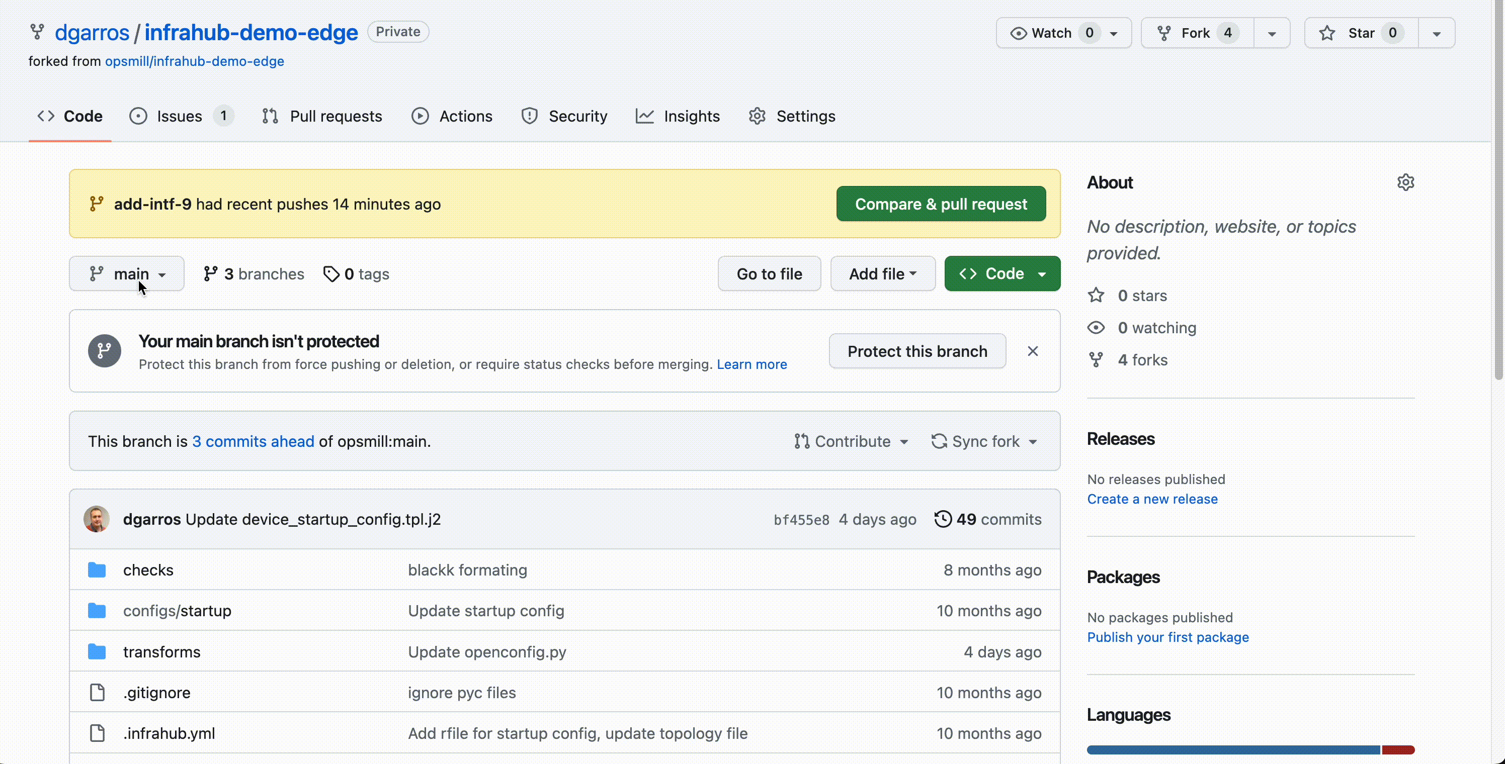Open Create a new release link
Screen dimensions: 1505x764
click(1152, 499)
